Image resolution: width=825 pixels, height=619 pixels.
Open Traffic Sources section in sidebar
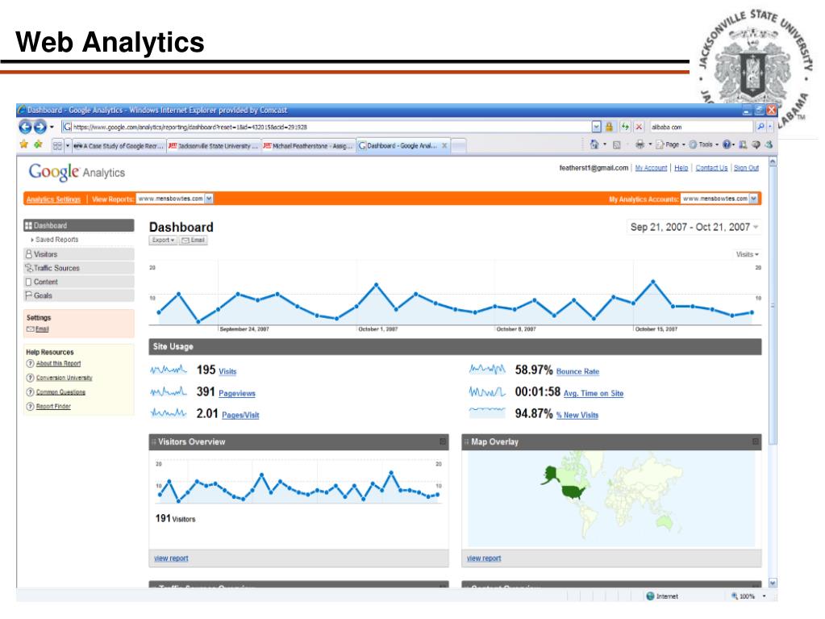click(x=78, y=268)
